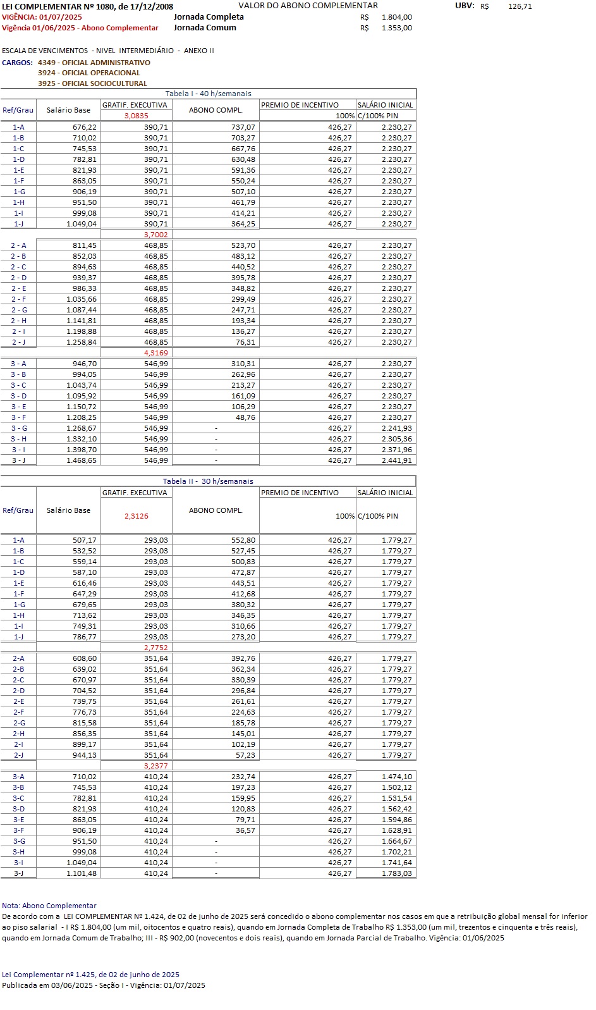Click the abono complementar cell 737,07
The height and width of the screenshot is (1010, 596).
click(243, 127)
